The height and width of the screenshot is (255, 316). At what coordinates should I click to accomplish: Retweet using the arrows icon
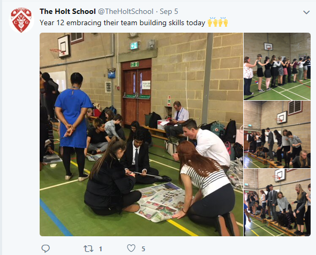[88, 249]
